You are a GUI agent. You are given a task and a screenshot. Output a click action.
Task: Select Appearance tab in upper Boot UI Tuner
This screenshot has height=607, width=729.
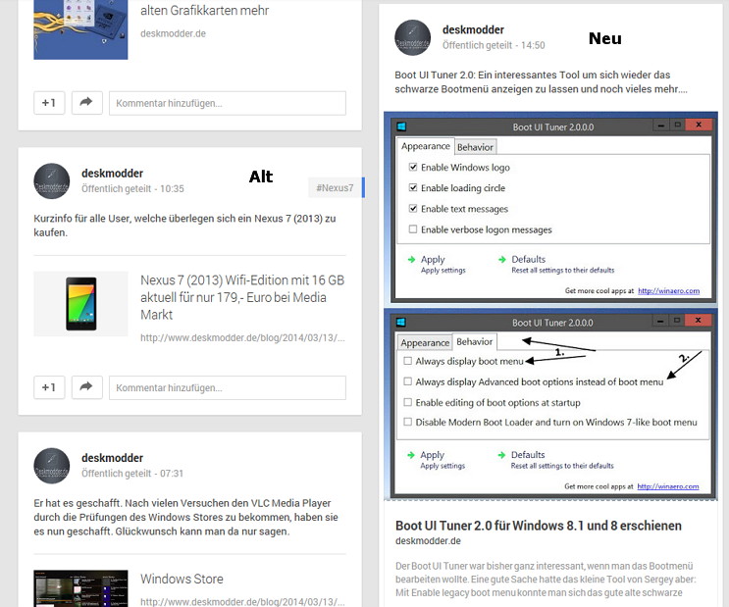426,146
